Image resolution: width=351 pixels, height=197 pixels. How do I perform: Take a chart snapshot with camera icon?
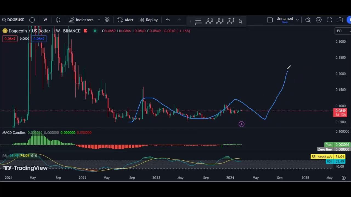tap(340, 20)
